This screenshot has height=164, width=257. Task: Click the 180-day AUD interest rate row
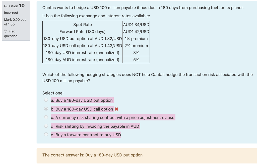[x=82, y=59]
